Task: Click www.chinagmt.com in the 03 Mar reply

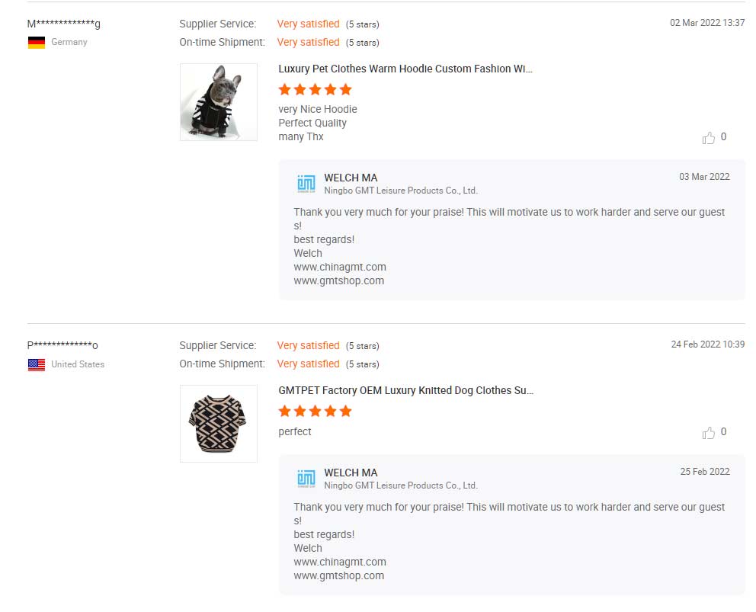Action: pos(340,268)
